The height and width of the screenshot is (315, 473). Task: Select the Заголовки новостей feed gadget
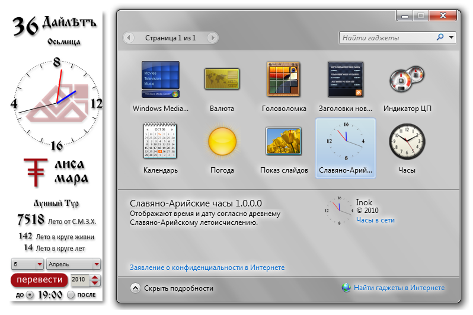346,87
